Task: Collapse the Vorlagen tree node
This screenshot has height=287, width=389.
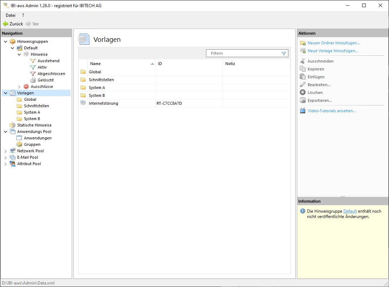Action: coord(6,93)
